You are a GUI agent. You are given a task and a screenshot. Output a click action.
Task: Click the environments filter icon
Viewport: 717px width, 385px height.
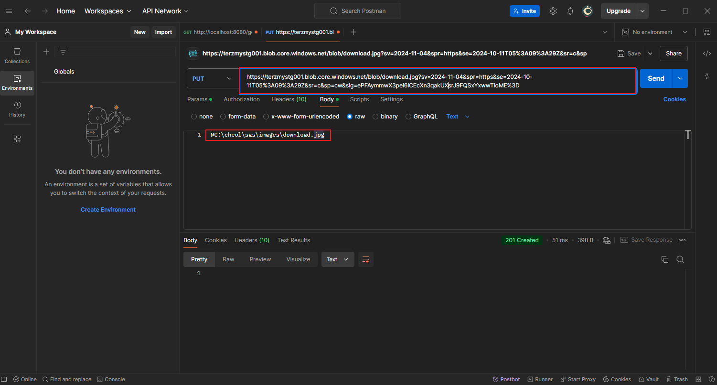point(63,52)
